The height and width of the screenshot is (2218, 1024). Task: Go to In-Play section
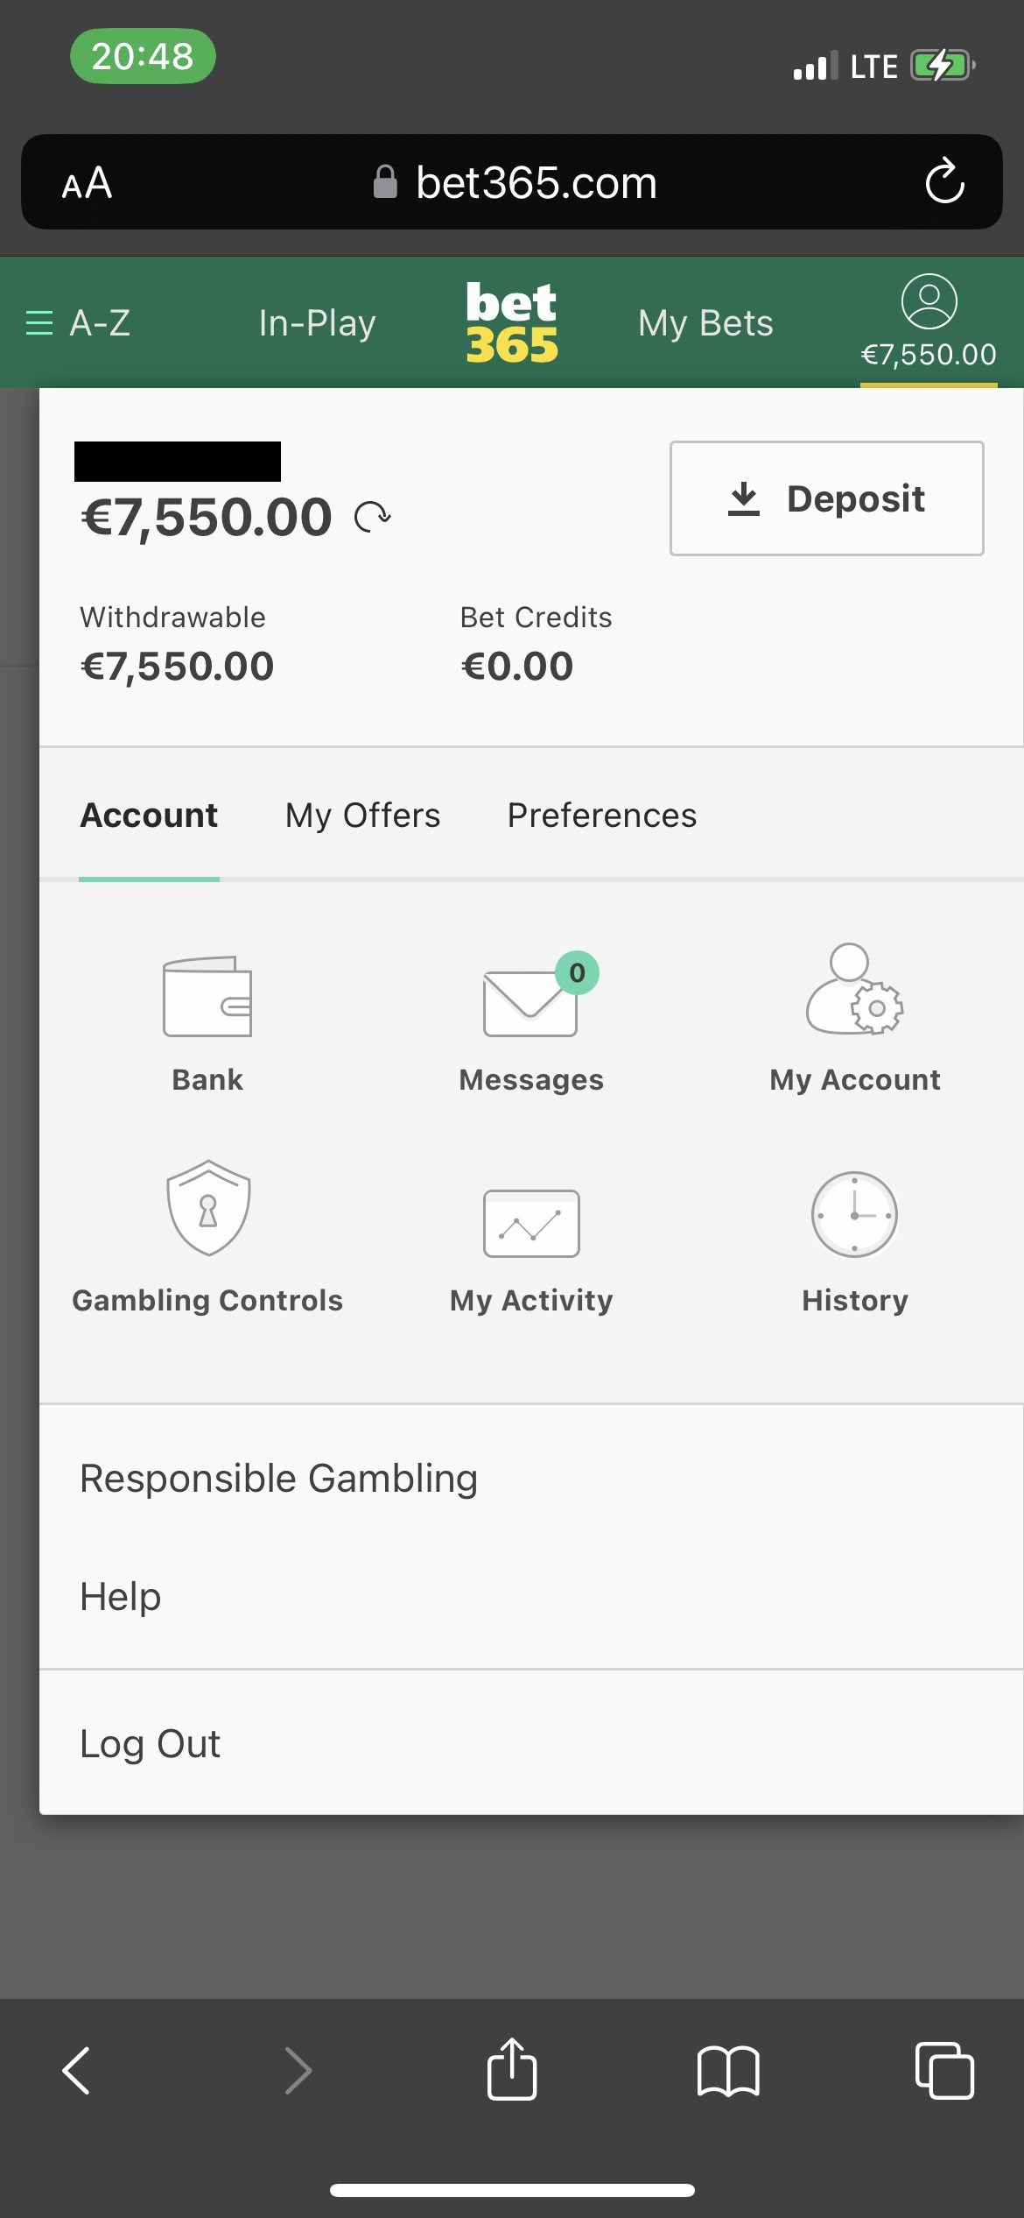click(x=317, y=323)
